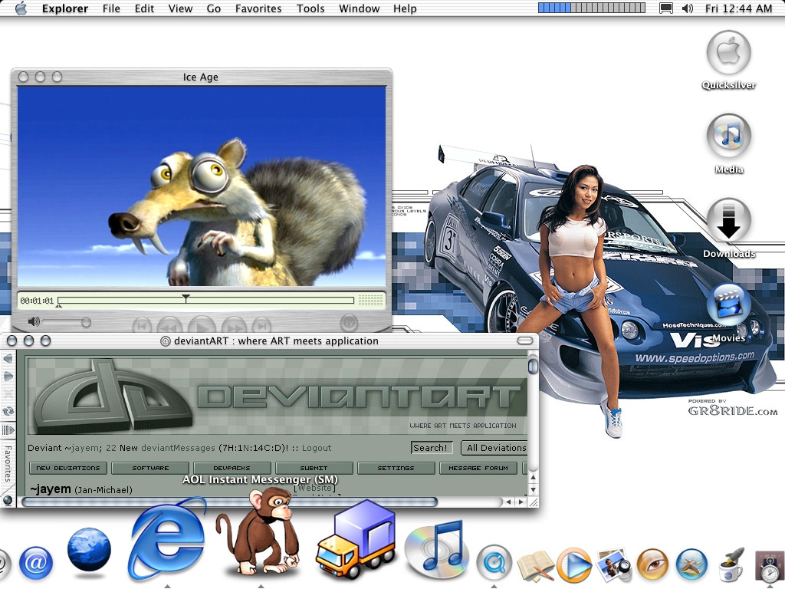Select the Quicksilver drive on the desktop
Screen dimensions: 785x589
tap(729, 60)
